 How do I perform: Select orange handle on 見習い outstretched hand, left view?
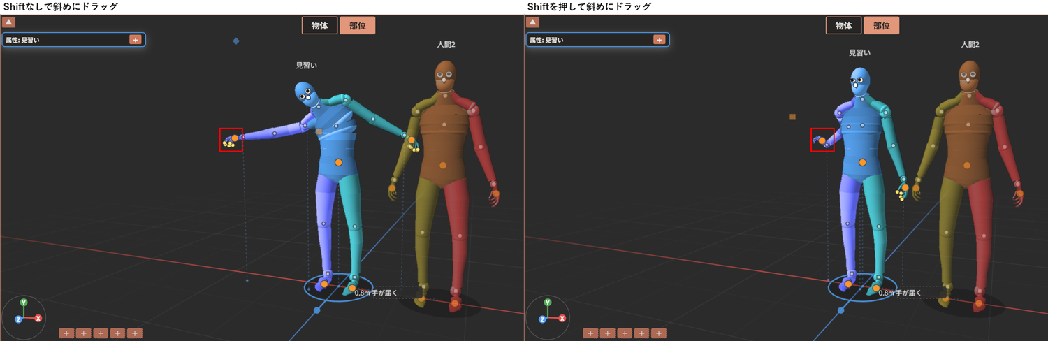click(235, 138)
